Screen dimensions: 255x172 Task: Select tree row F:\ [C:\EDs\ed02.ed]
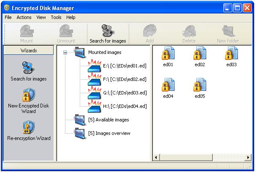click(x=117, y=79)
